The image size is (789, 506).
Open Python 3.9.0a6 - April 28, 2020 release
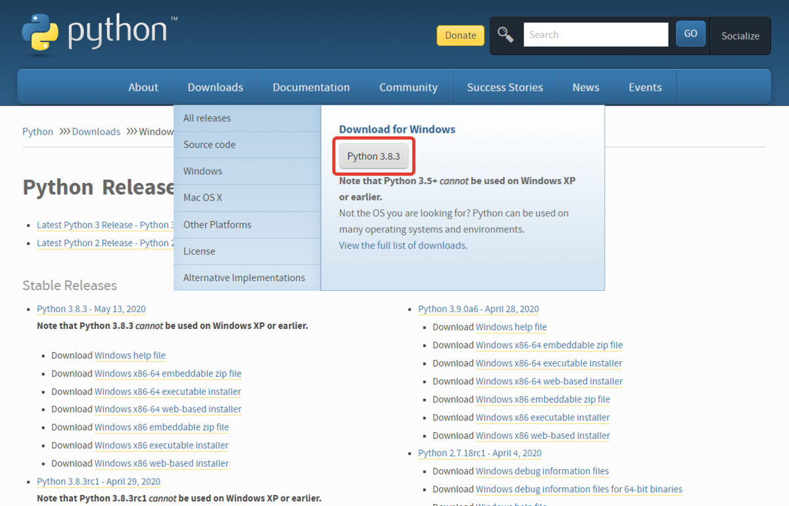tap(479, 309)
